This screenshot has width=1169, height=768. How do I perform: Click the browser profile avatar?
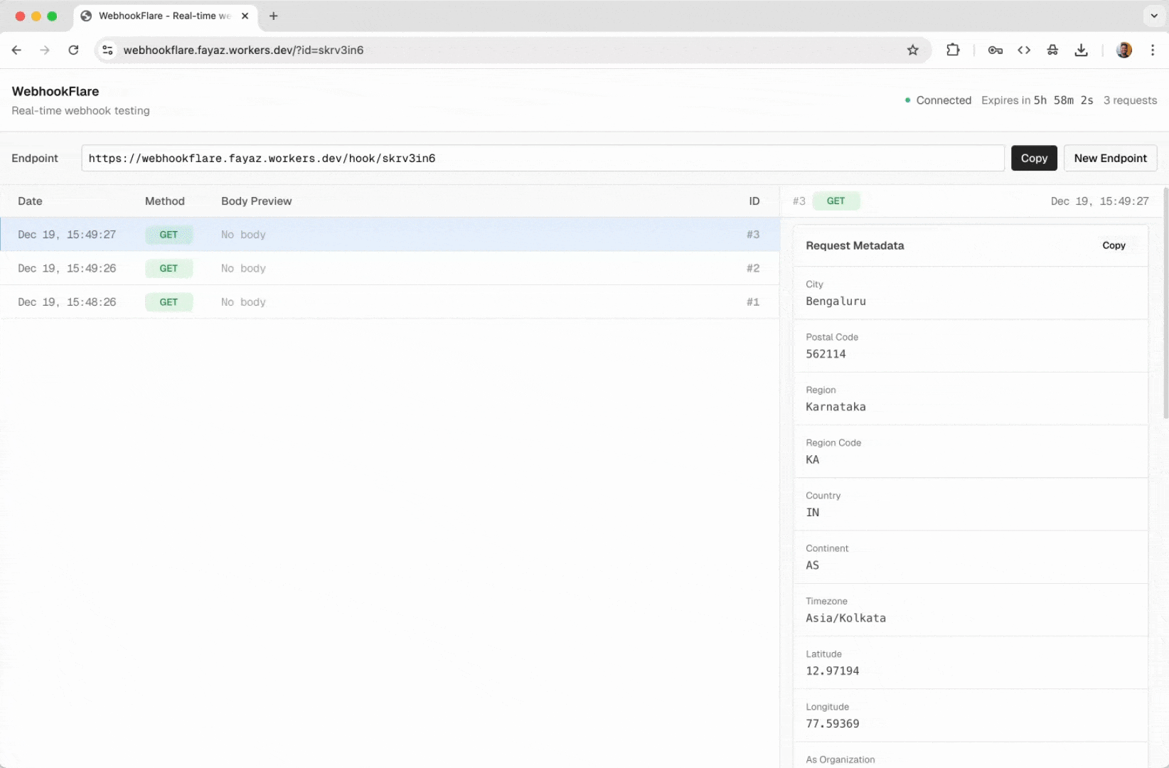1123,50
